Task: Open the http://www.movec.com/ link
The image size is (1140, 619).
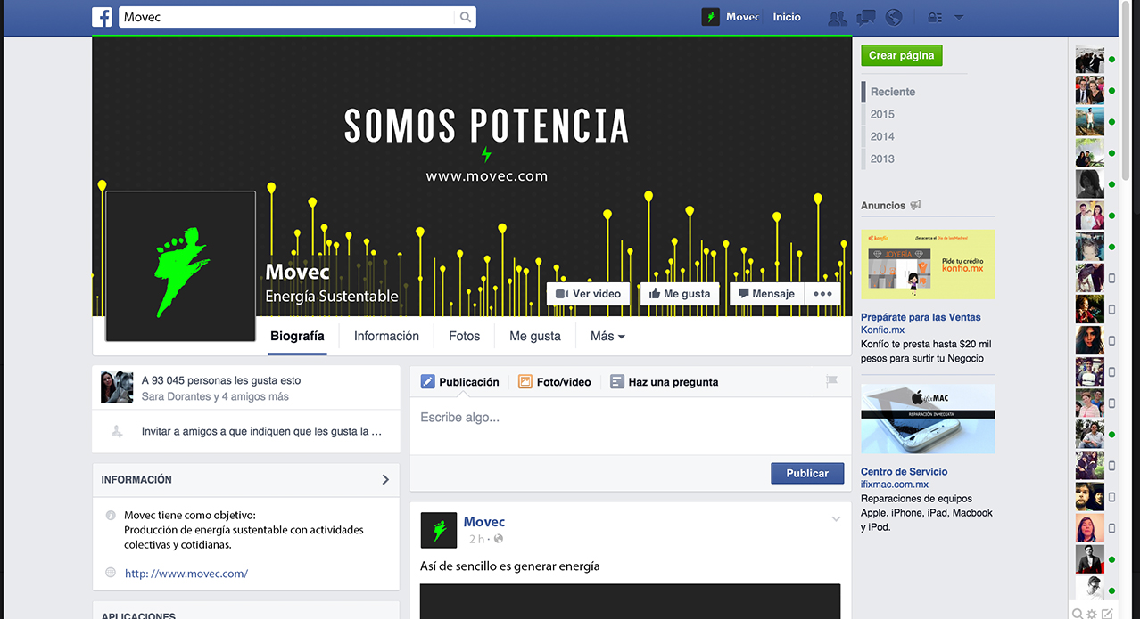Action: point(186,574)
